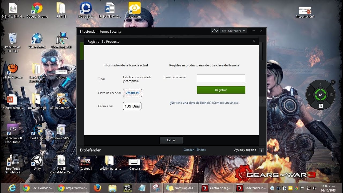This screenshot has height=193, width=343.
Task: Select the Windows7-USB... desktop icon
Action: coord(61,132)
